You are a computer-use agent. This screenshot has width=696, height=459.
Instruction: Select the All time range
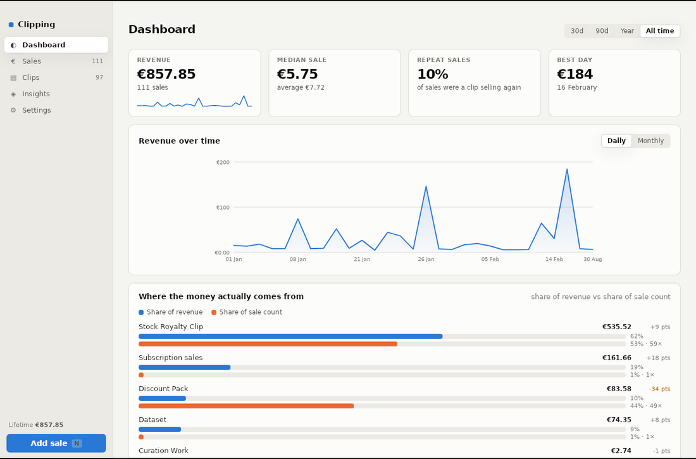click(660, 30)
